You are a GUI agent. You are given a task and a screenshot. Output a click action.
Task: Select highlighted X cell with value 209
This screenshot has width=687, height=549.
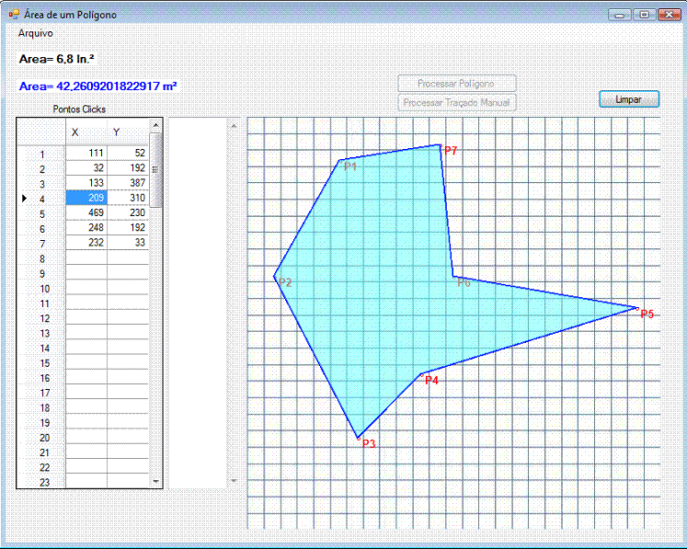[x=86, y=198]
